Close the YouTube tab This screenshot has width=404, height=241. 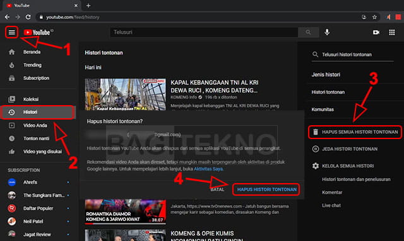click(76, 6)
